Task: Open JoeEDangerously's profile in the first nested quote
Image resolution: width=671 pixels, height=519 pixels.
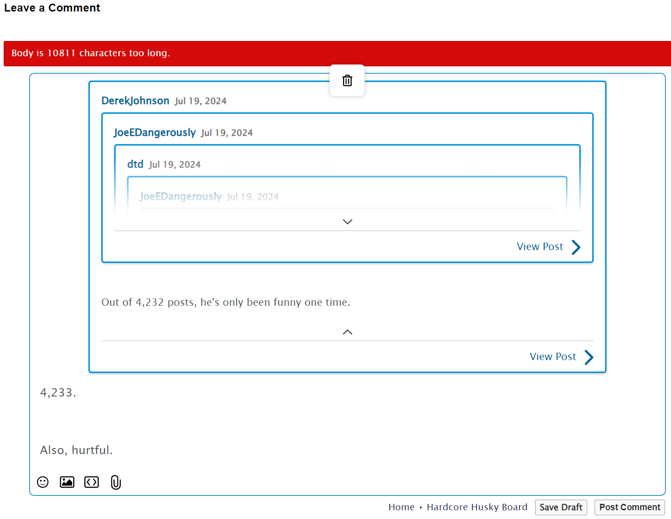Action: (x=155, y=133)
